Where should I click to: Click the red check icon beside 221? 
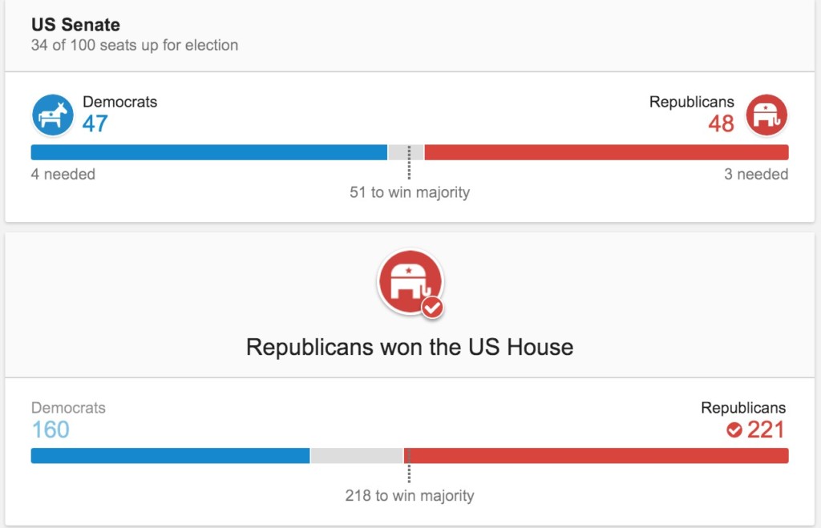pyautogui.click(x=734, y=430)
